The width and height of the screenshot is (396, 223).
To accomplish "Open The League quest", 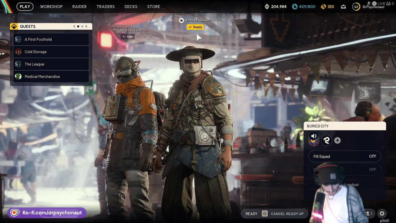I will pyautogui.click(x=51, y=64).
